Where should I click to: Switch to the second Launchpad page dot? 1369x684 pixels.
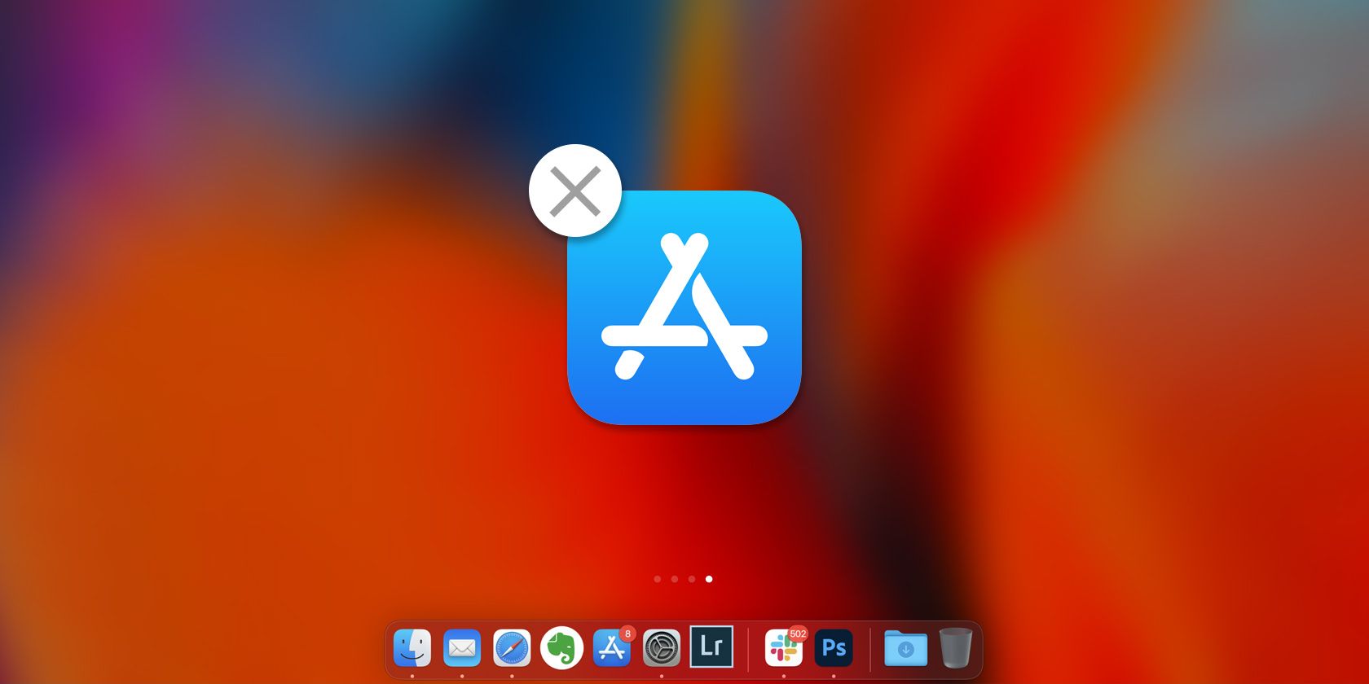click(x=675, y=579)
